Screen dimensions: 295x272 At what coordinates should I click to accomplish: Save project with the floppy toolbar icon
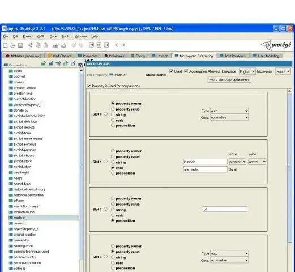point(20,45)
